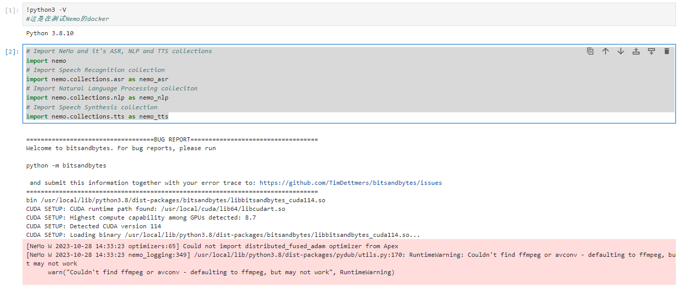Click the BUG REPORT output header

tap(172, 139)
